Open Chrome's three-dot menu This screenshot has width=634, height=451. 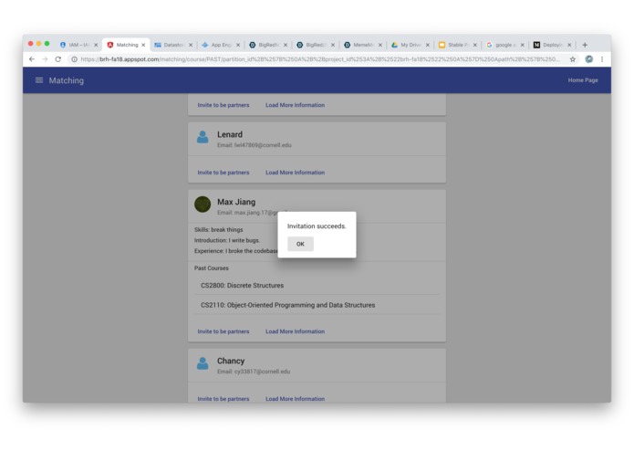click(602, 59)
